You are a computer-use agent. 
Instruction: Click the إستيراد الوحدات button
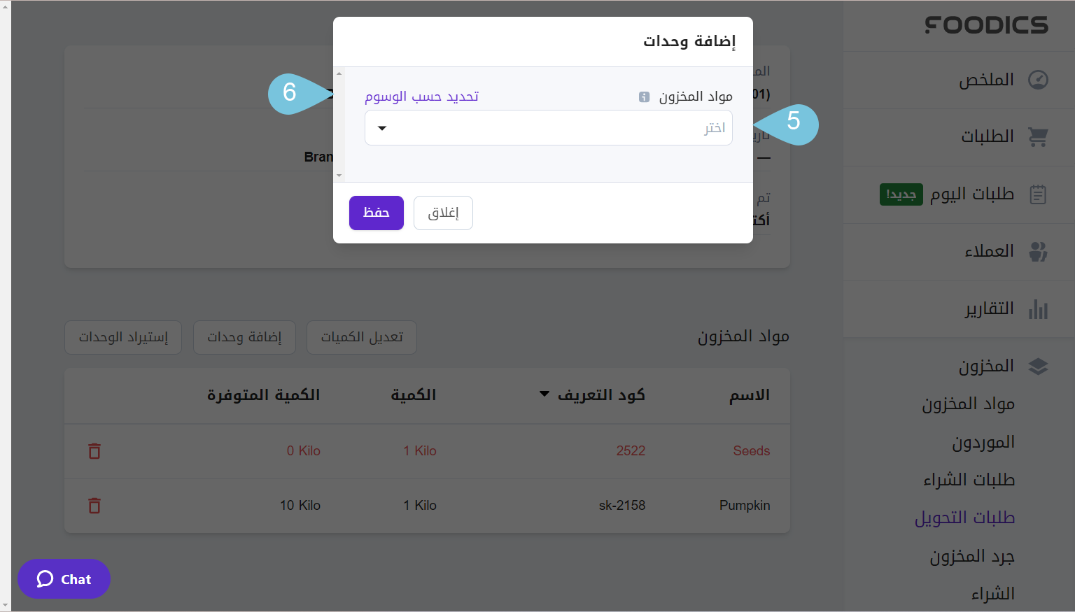coord(122,337)
